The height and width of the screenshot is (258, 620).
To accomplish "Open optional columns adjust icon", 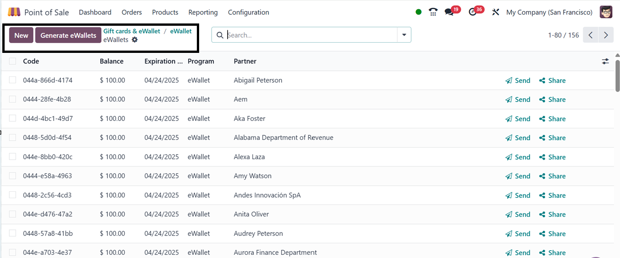I will [x=605, y=61].
